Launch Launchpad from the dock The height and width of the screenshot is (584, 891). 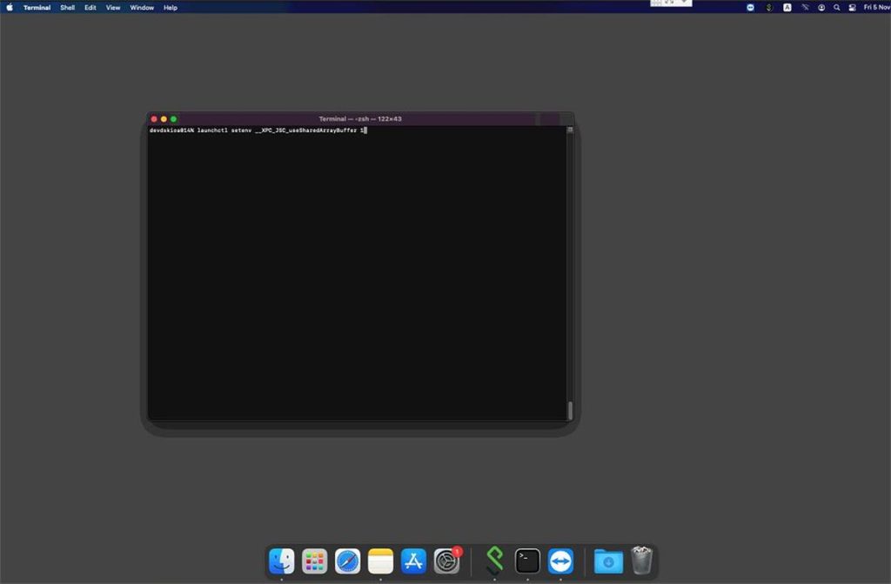tap(314, 561)
